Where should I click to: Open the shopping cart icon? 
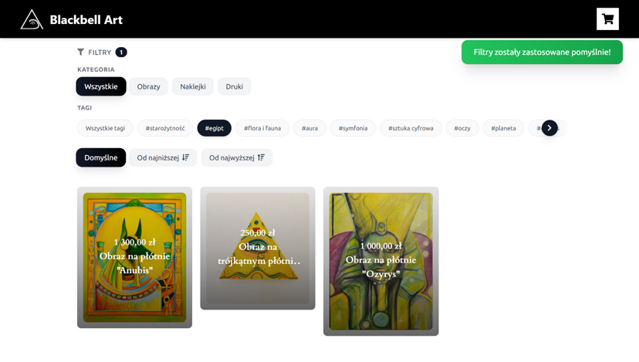point(607,19)
